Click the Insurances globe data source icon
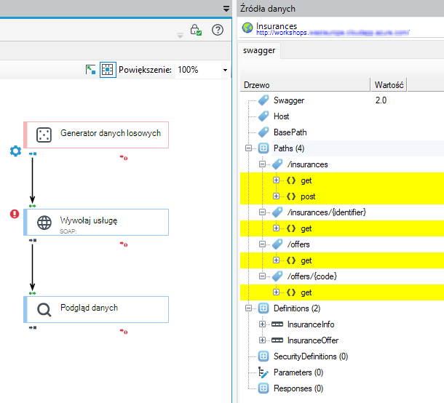The height and width of the screenshot is (403, 444). (x=247, y=28)
